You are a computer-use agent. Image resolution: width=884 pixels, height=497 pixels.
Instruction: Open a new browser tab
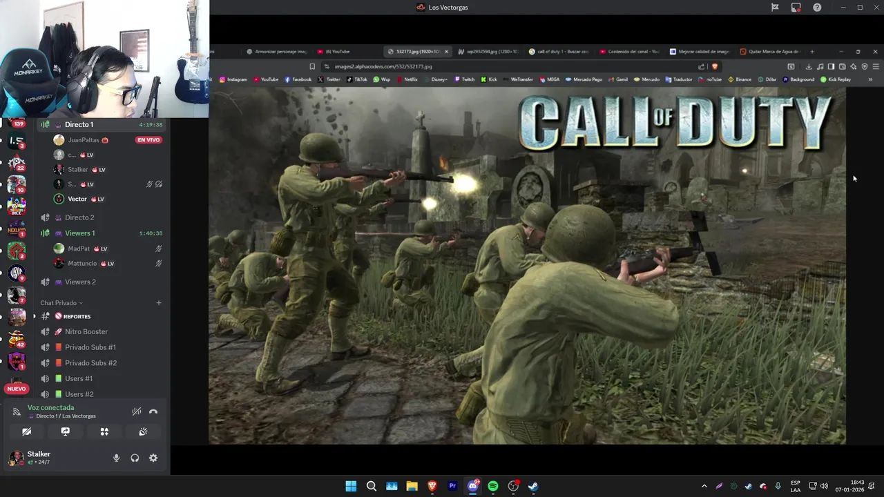(x=812, y=51)
